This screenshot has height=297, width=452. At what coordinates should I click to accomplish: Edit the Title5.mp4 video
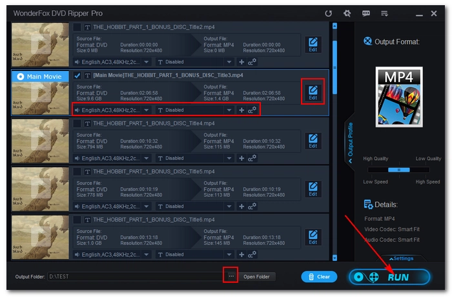[313, 189]
